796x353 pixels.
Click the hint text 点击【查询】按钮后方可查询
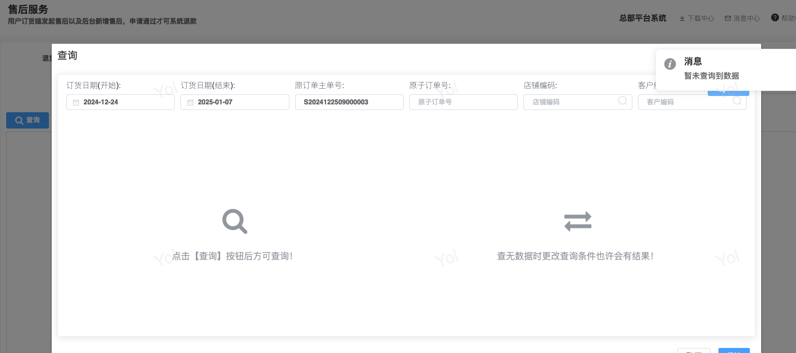click(x=232, y=256)
